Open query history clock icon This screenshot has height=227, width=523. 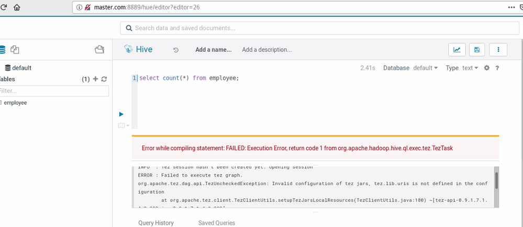tap(176, 50)
